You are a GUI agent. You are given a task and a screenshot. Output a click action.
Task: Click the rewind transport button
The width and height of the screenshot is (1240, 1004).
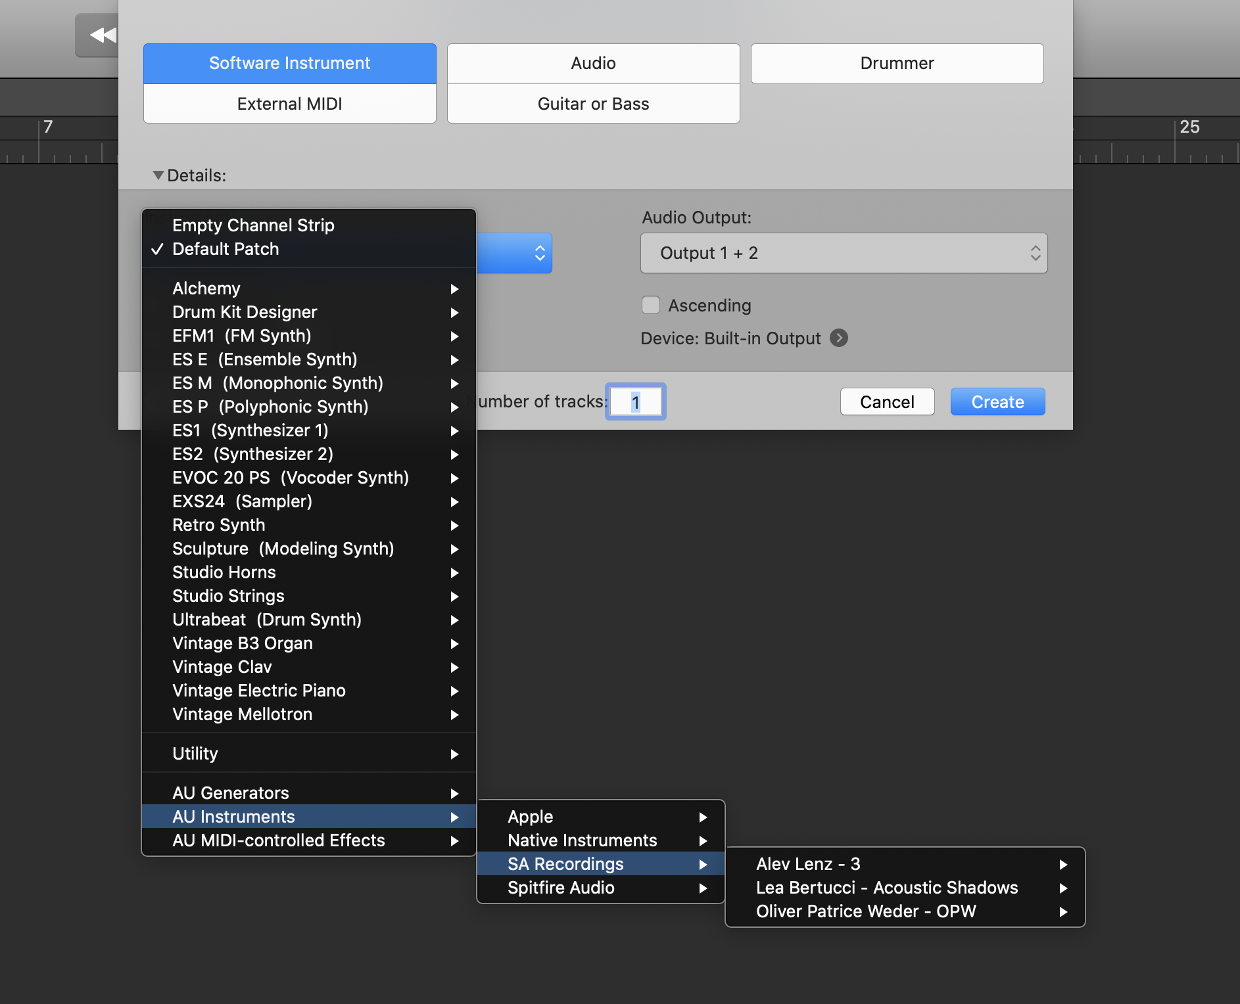click(x=99, y=35)
